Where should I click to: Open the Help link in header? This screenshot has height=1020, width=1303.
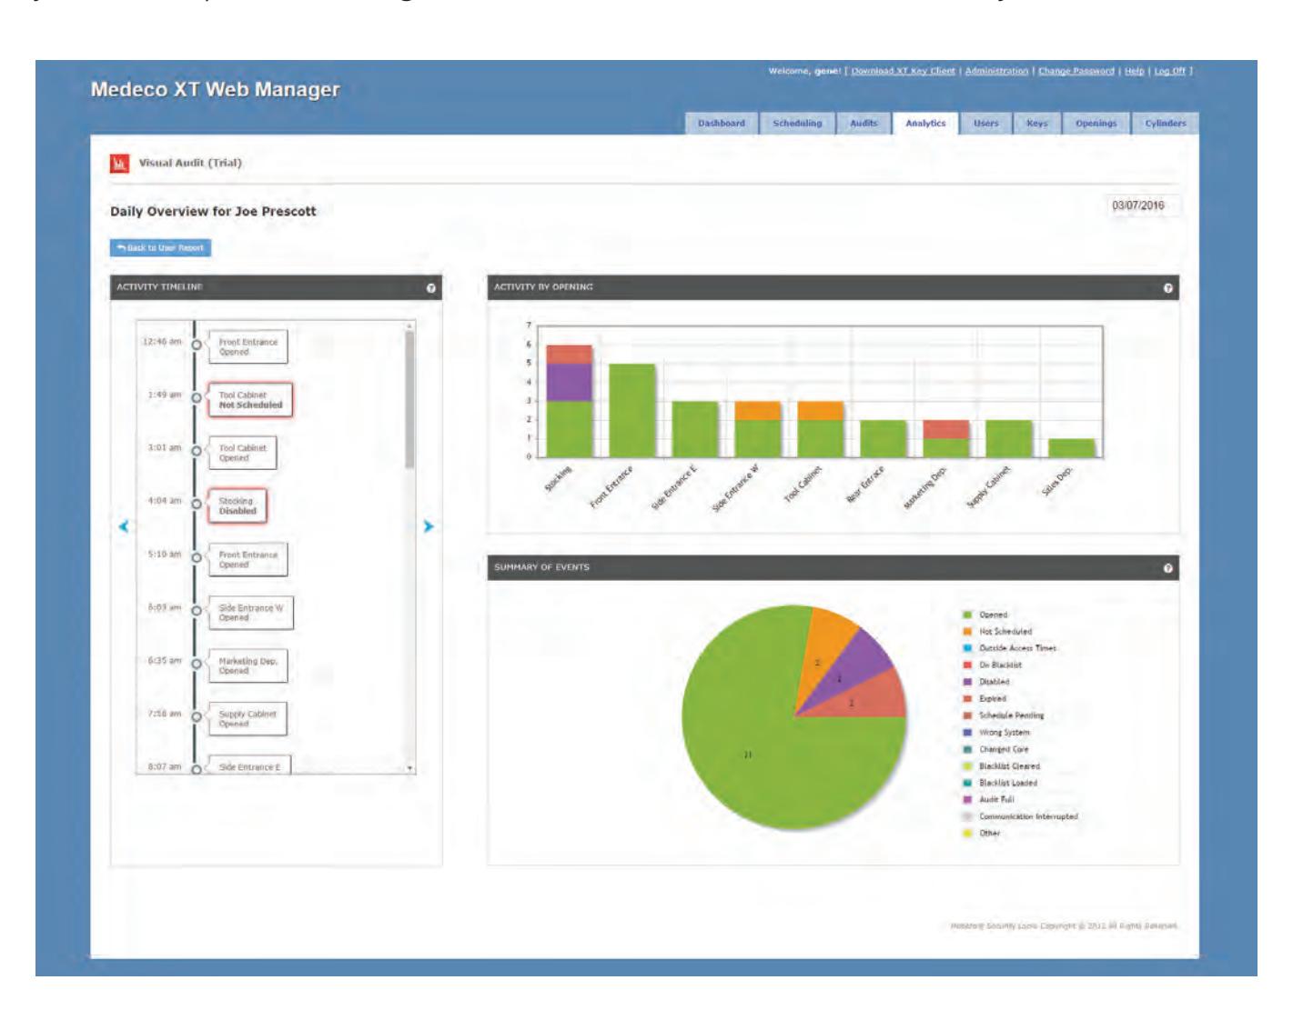pyautogui.click(x=1135, y=71)
